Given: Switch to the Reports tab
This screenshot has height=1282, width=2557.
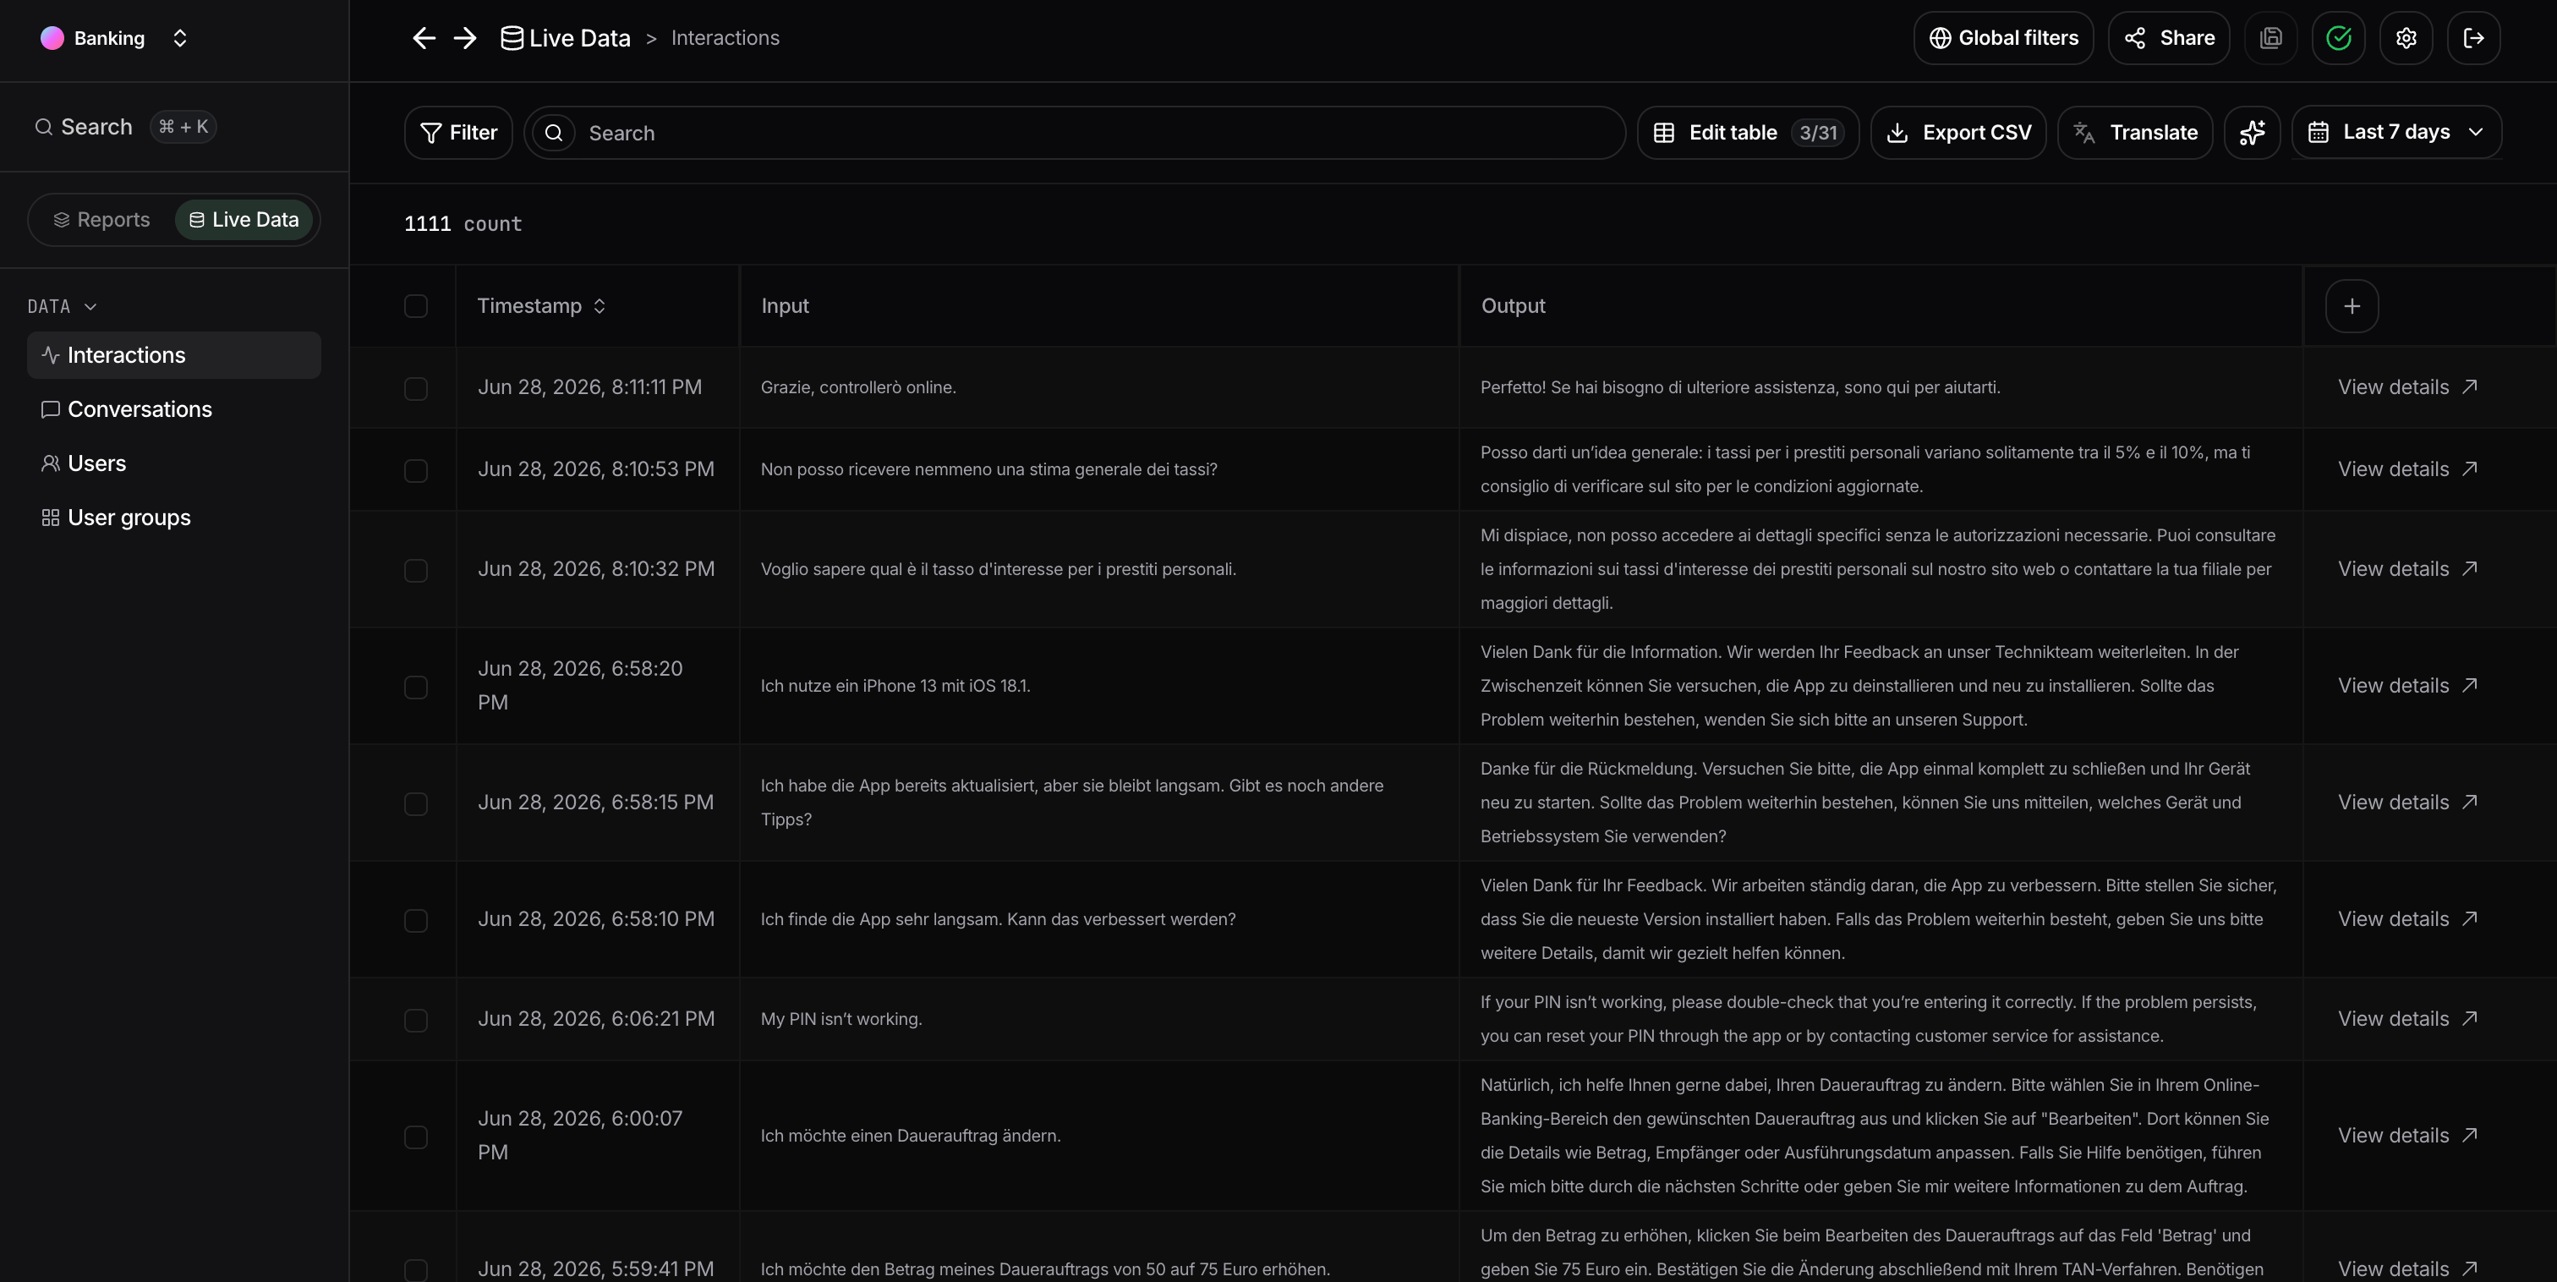Looking at the screenshot, I should tap(101, 220).
